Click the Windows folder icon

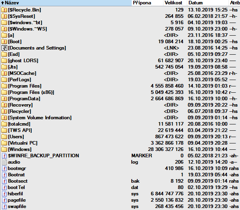pos(4,149)
